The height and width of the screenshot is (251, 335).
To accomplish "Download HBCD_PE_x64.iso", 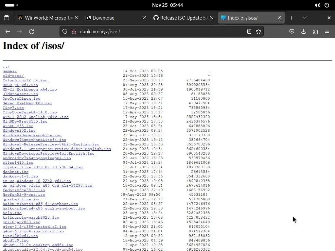I will (x=20, y=85).
